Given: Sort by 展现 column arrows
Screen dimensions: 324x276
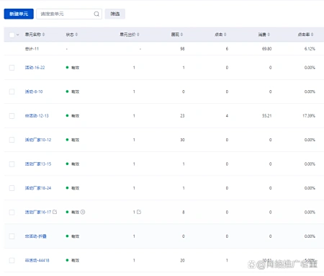Looking at the screenshot, I should click(181, 35).
